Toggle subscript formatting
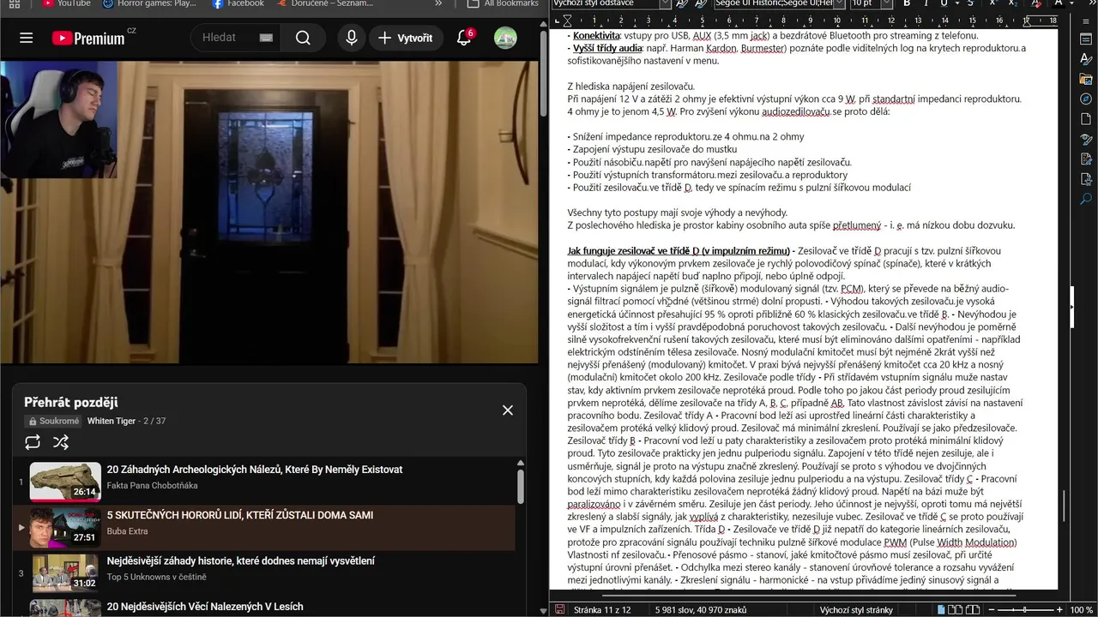Screen dimensions: 1098x617 point(1013,3)
